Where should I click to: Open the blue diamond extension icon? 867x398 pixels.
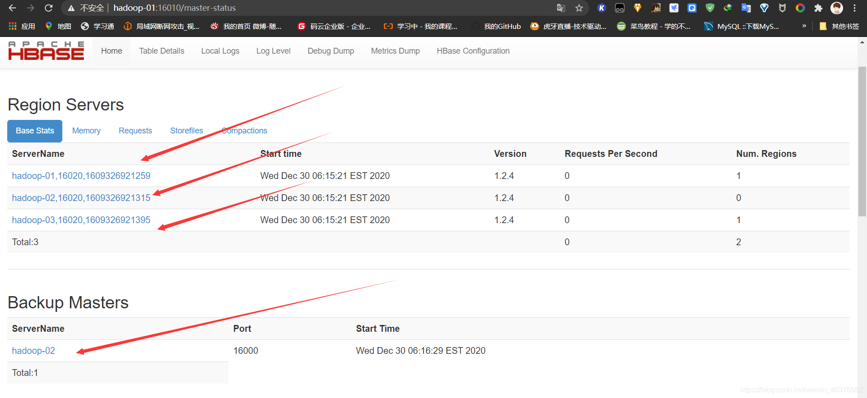pos(764,8)
